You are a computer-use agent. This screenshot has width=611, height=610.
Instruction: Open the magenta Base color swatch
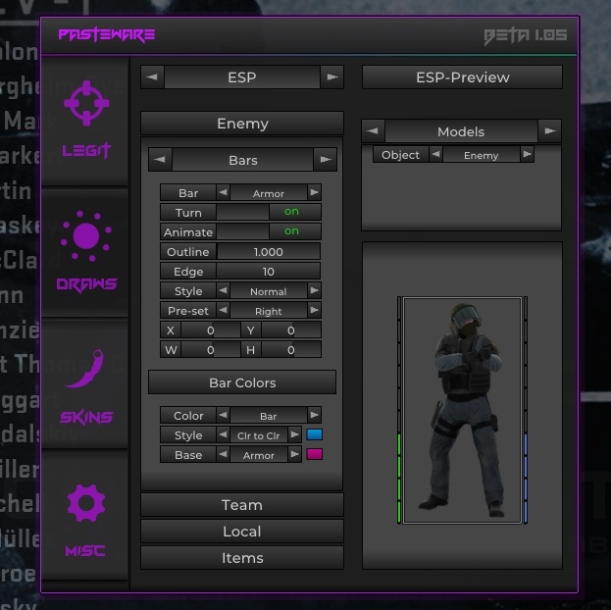pos(315,455)
